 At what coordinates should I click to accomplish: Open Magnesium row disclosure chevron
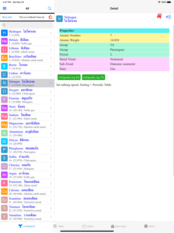coord(51,125)
